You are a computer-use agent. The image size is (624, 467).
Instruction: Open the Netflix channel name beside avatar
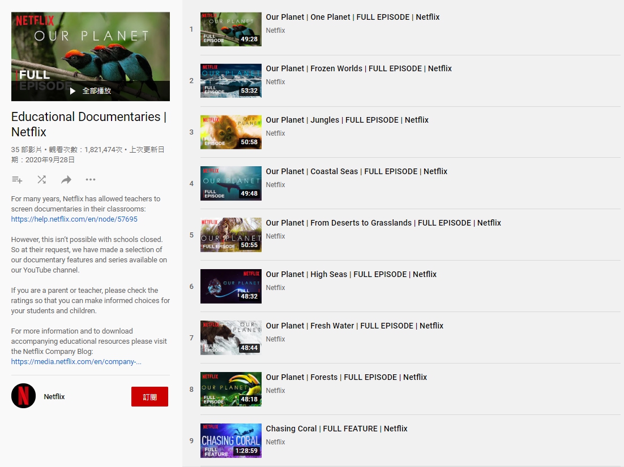[54, 397]
